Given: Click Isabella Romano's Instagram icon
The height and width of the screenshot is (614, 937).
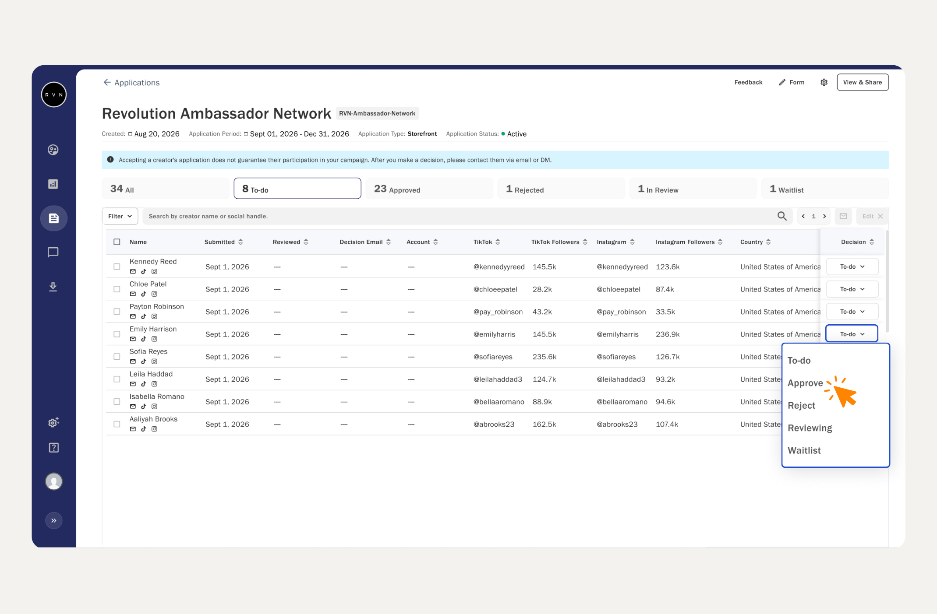Looking at the screenshot, I should 154,407.
